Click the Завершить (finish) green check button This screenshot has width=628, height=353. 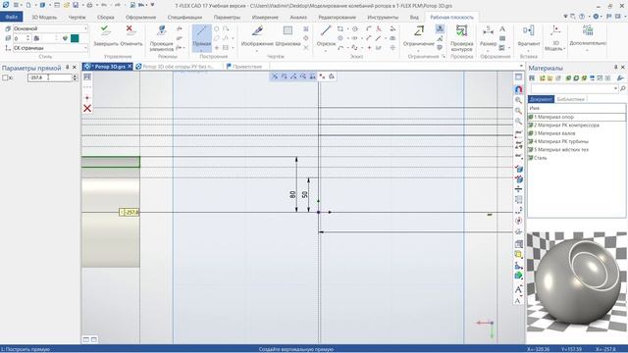click(x=106, y=36)
